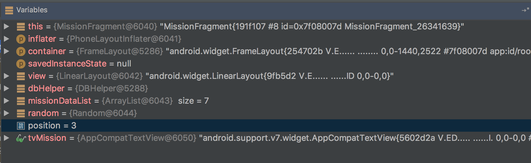
Task: Expand the random variable node
Action: click(x=6, y=113)
